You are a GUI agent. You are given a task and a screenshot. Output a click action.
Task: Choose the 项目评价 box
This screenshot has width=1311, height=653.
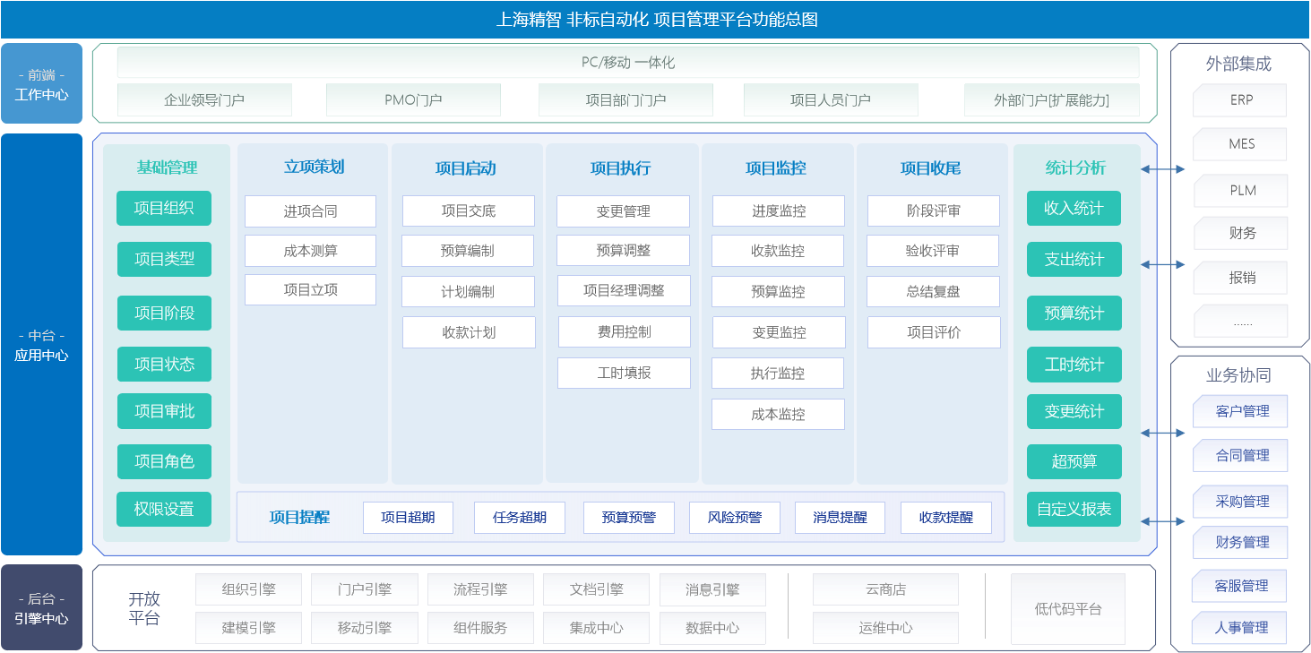click(934, 332)
